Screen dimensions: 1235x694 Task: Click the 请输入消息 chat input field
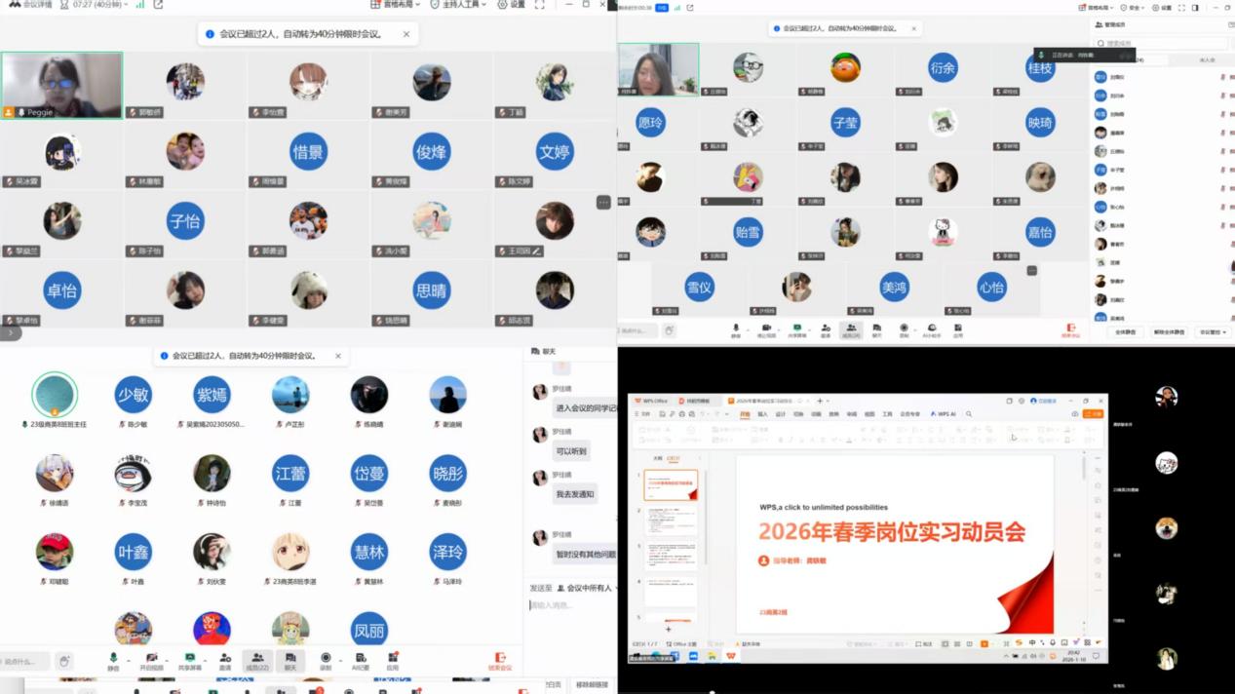click(x=570, y=605)
